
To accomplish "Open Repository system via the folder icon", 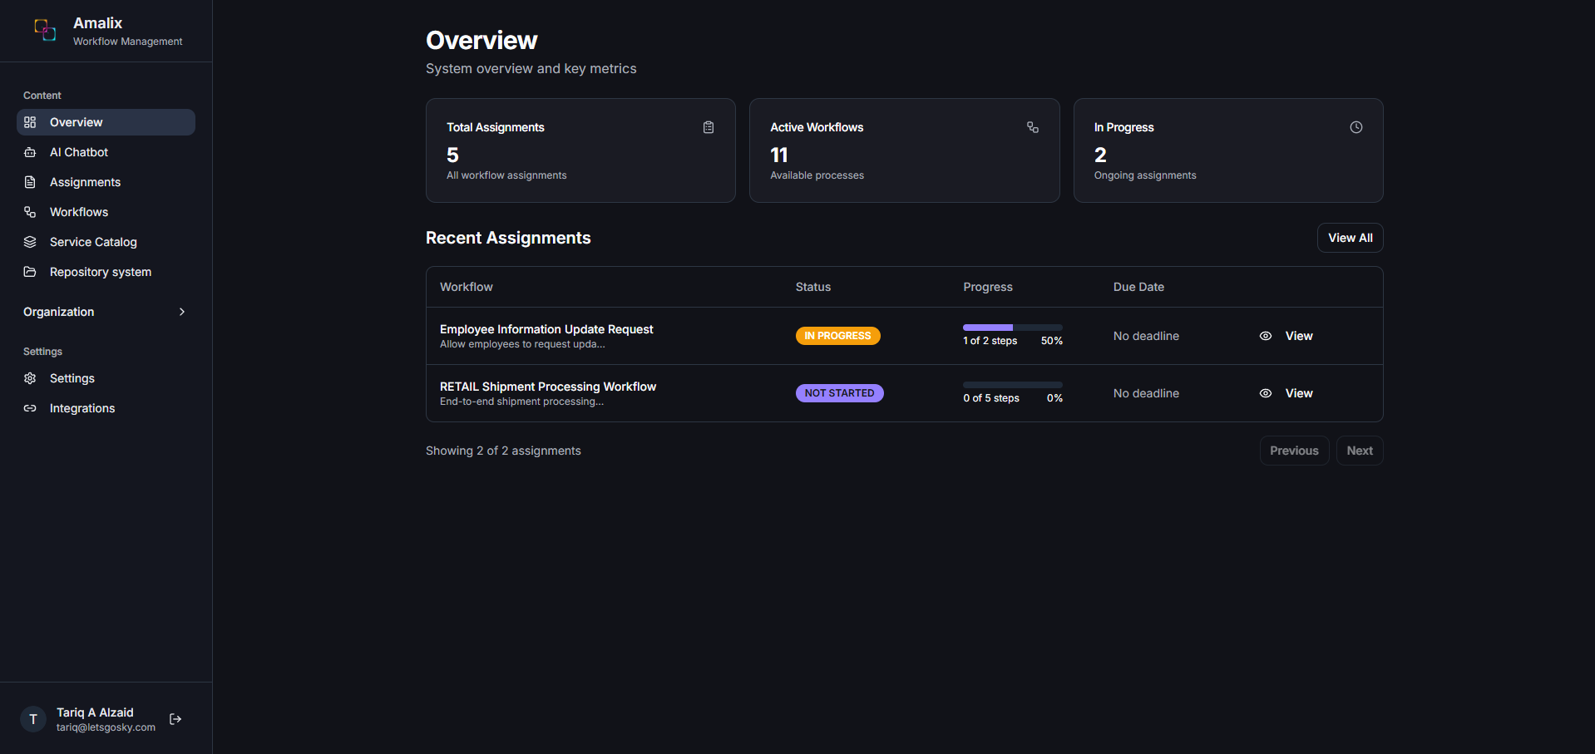I will tap(30, 272).
